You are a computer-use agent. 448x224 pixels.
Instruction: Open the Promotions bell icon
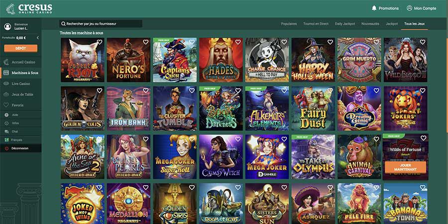[x=374, y=8]
